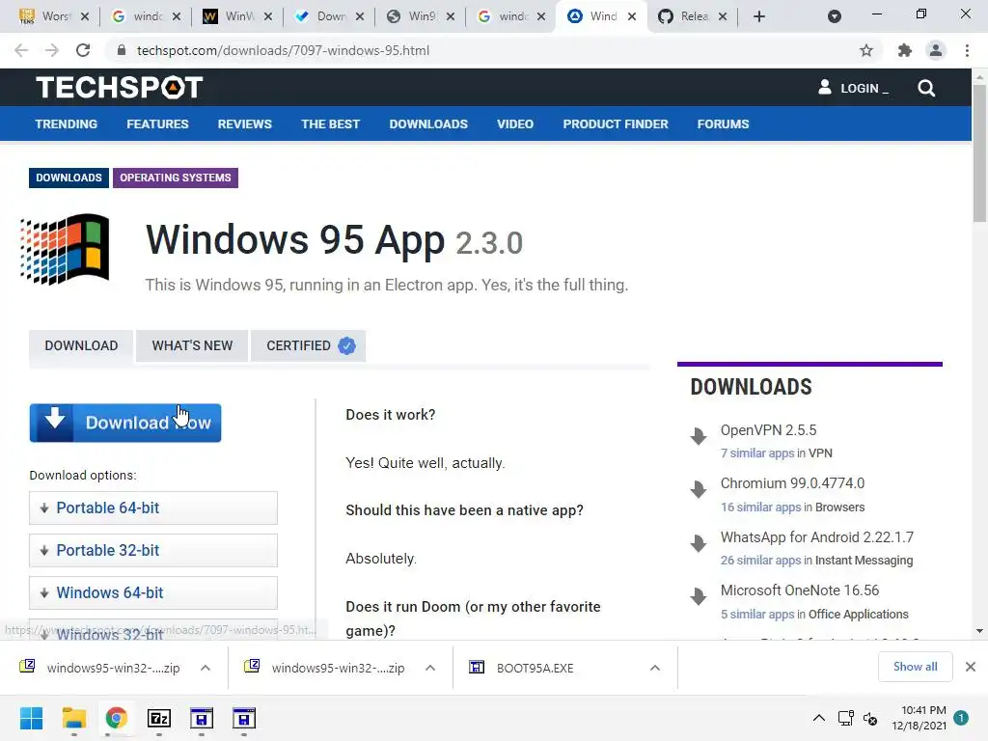Open the FEATURES nav menu
Screen dimensions: 988x741
coord(157,124)
